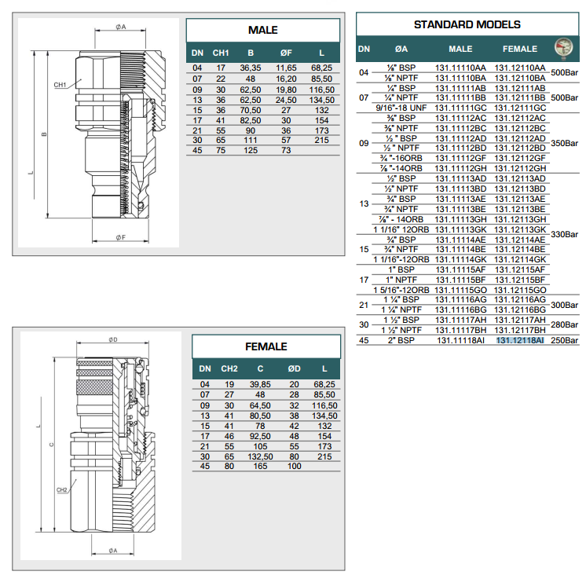This screenshot has width=586, height=586.
Task: Click the CH2 label on female drawing
Action: [63, 490]
